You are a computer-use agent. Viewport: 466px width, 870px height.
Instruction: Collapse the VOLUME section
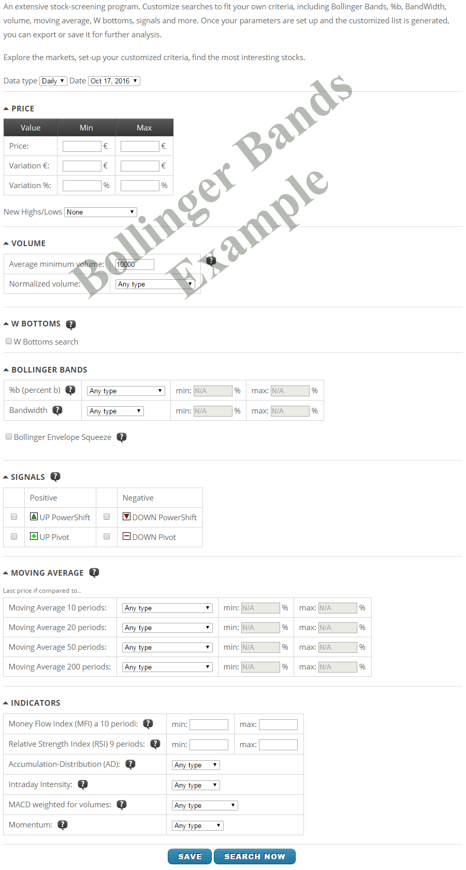pyautogui.click(x=24, y=244)
